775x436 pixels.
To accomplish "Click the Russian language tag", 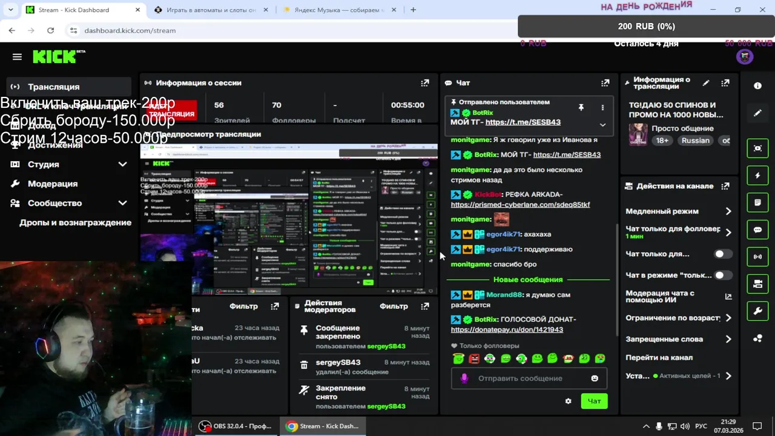I will [x=695, y=140].
